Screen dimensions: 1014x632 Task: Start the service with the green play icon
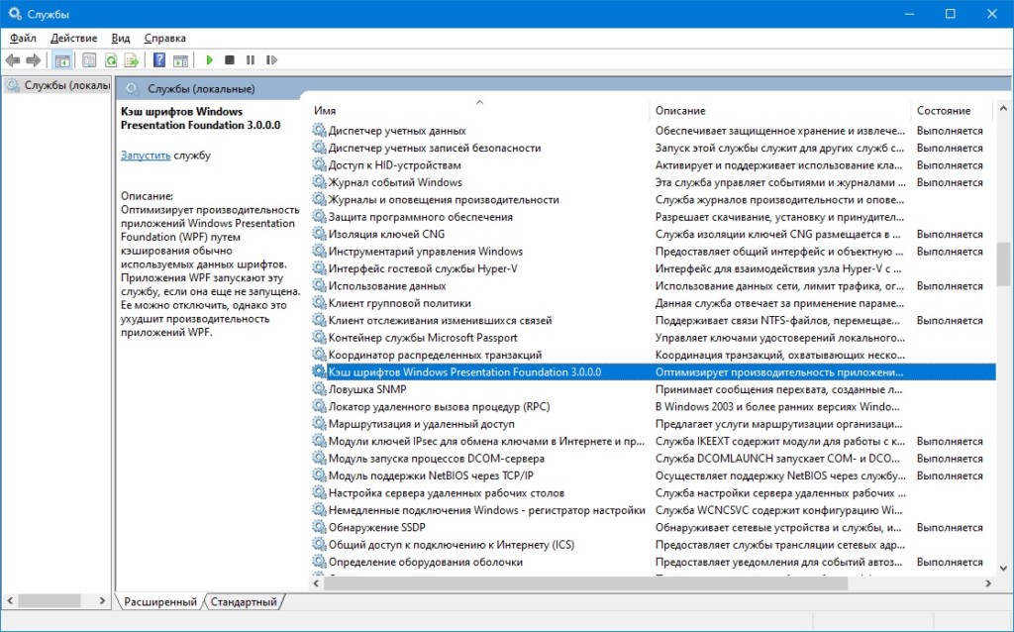pos(209,60)
